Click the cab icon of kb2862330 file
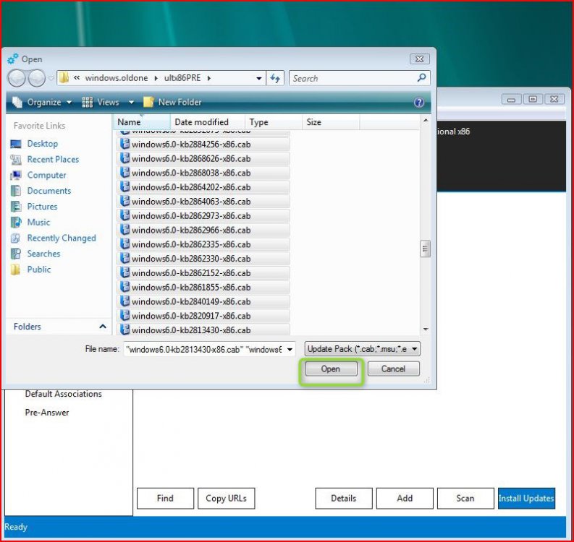Image resolution: width=574 pixels, height=542 pixels. click(x=124, y=258)
